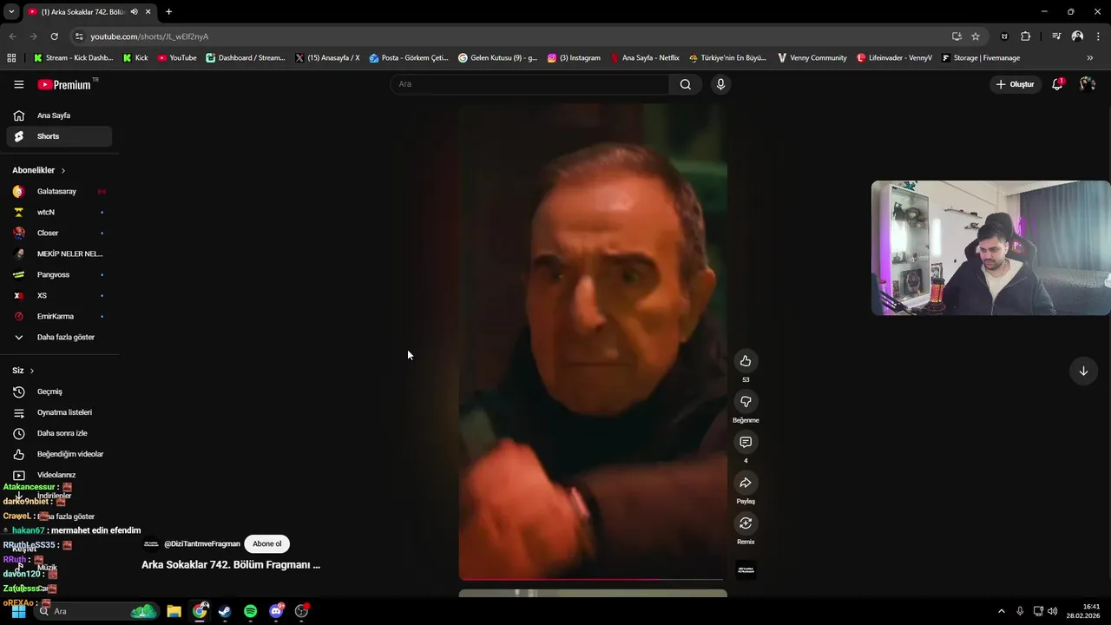Viewport: 1111px width, 625px height.
Task: Open Ana Sayfa - Netflix bookmark
Action: pos(645,58)
